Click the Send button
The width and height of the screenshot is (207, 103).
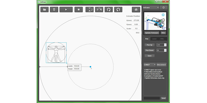click(163, 98)
